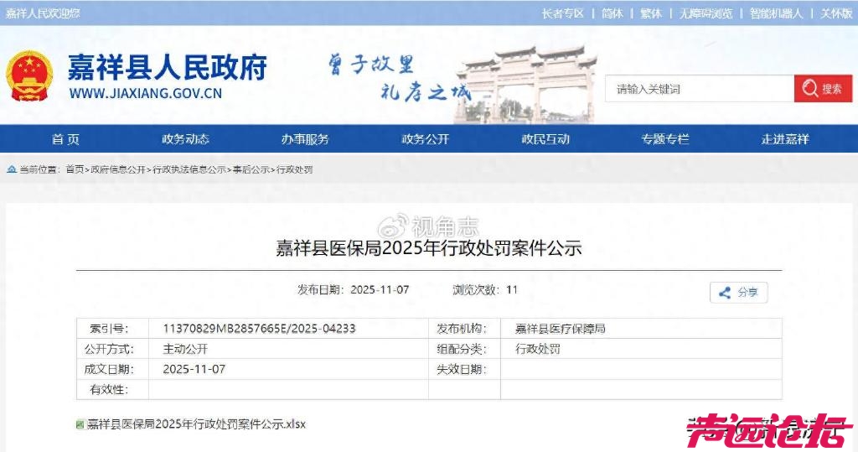Click 2025-11-07 value in 成文日期 row
This screenshot has width=858, height=452.
pos(194,369)
